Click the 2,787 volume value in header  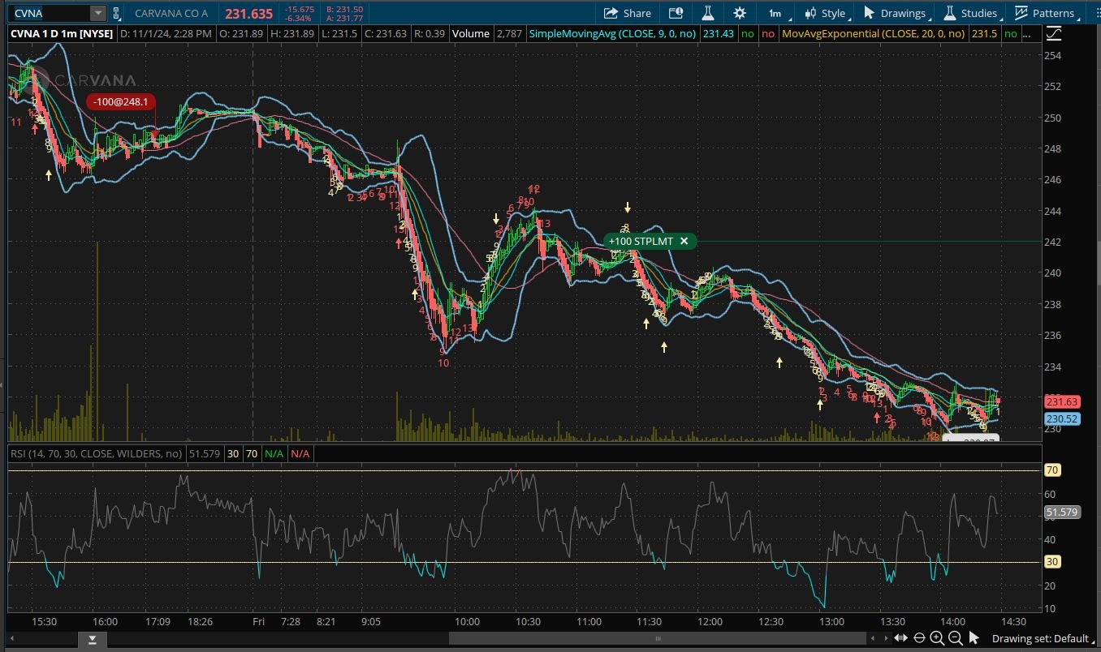pyautogui.click(x=509, y=33)
